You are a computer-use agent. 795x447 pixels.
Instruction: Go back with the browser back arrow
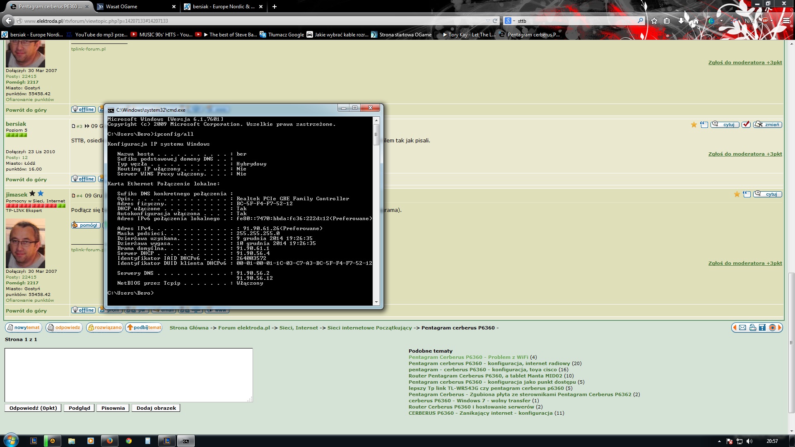pos(8,21)
